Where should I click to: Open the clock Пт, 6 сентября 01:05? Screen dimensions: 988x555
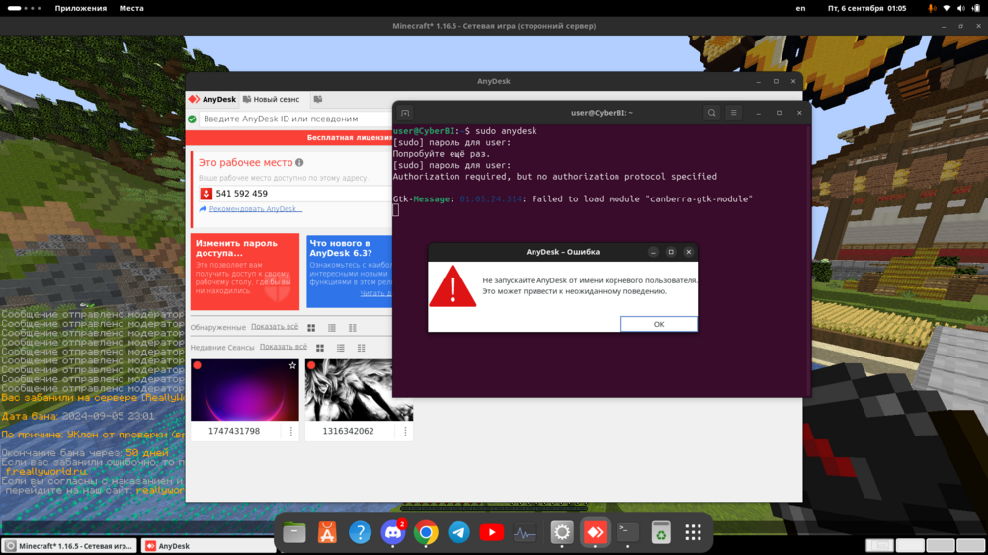(867, 8)
